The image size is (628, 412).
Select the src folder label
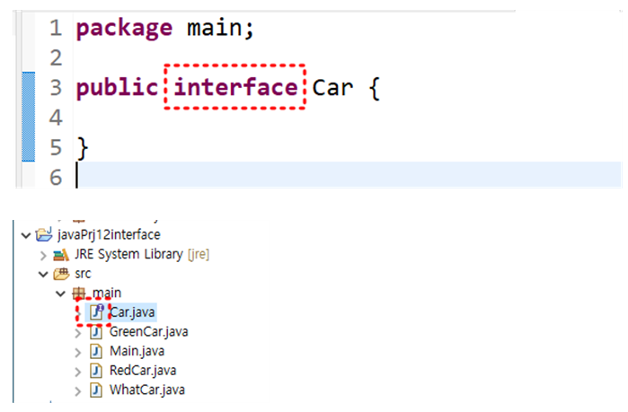point(83,274)
